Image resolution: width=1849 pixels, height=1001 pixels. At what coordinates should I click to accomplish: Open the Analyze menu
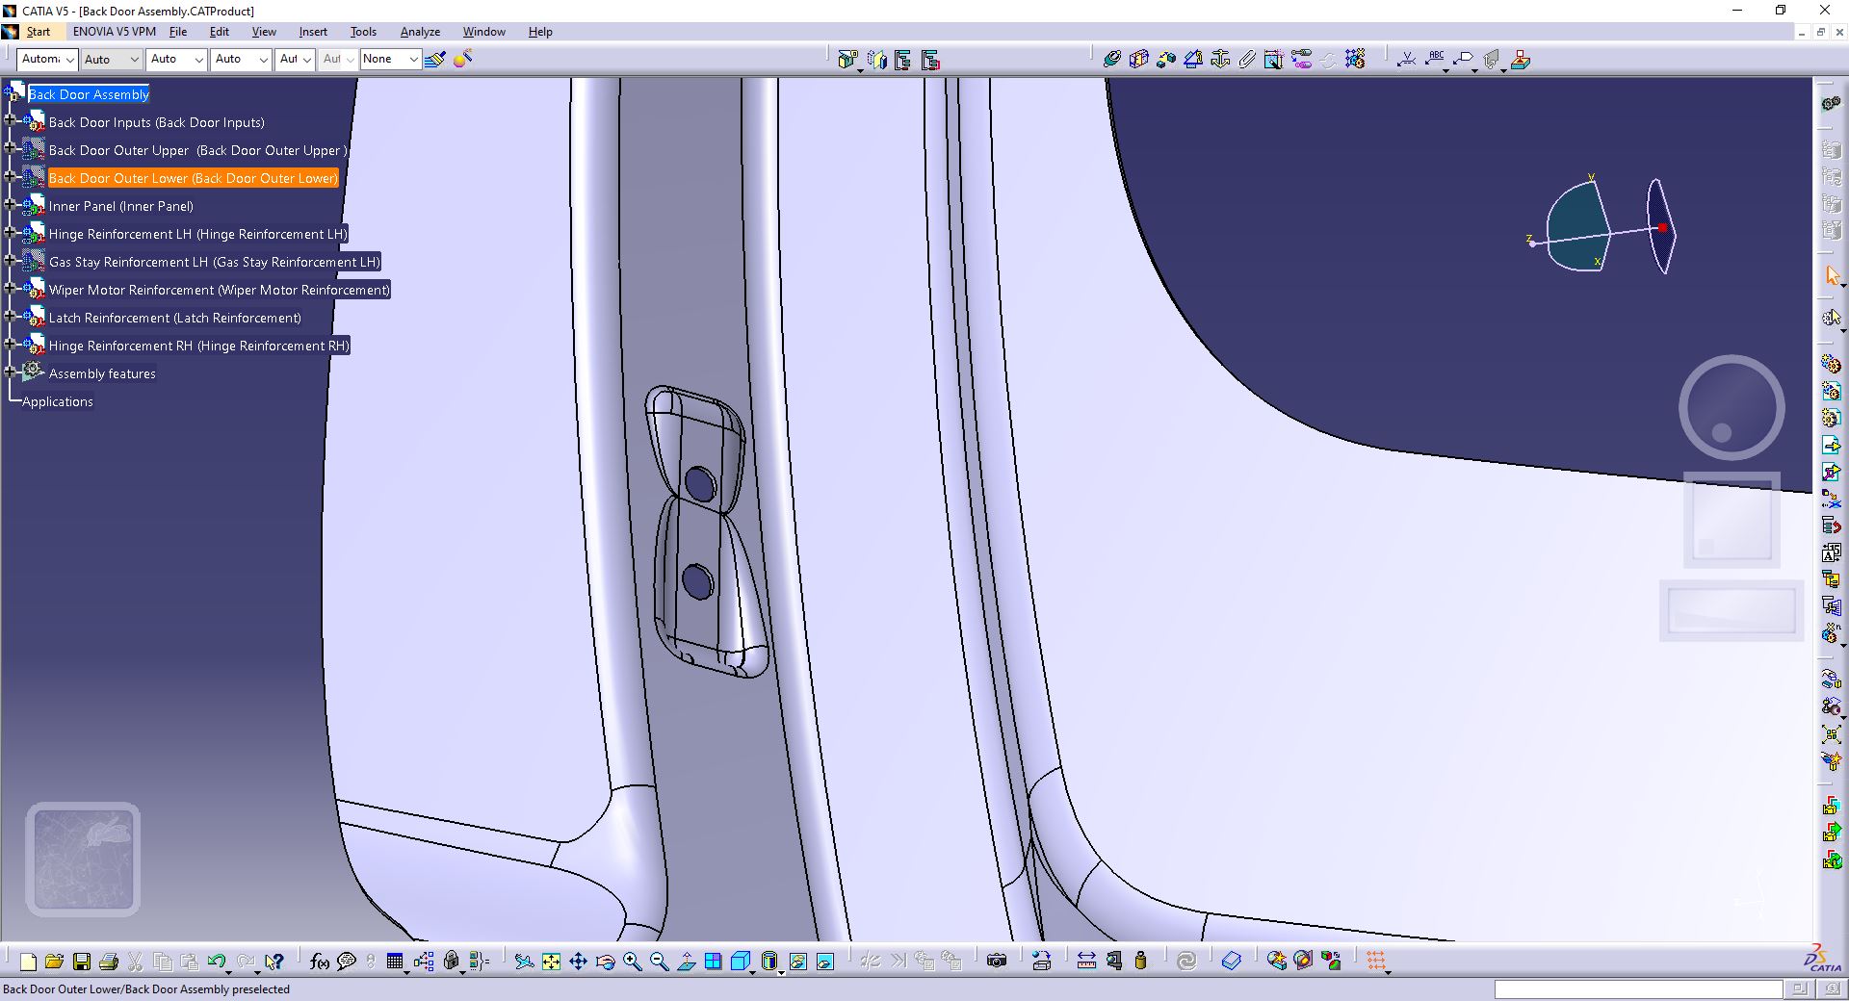pos(420,32)
